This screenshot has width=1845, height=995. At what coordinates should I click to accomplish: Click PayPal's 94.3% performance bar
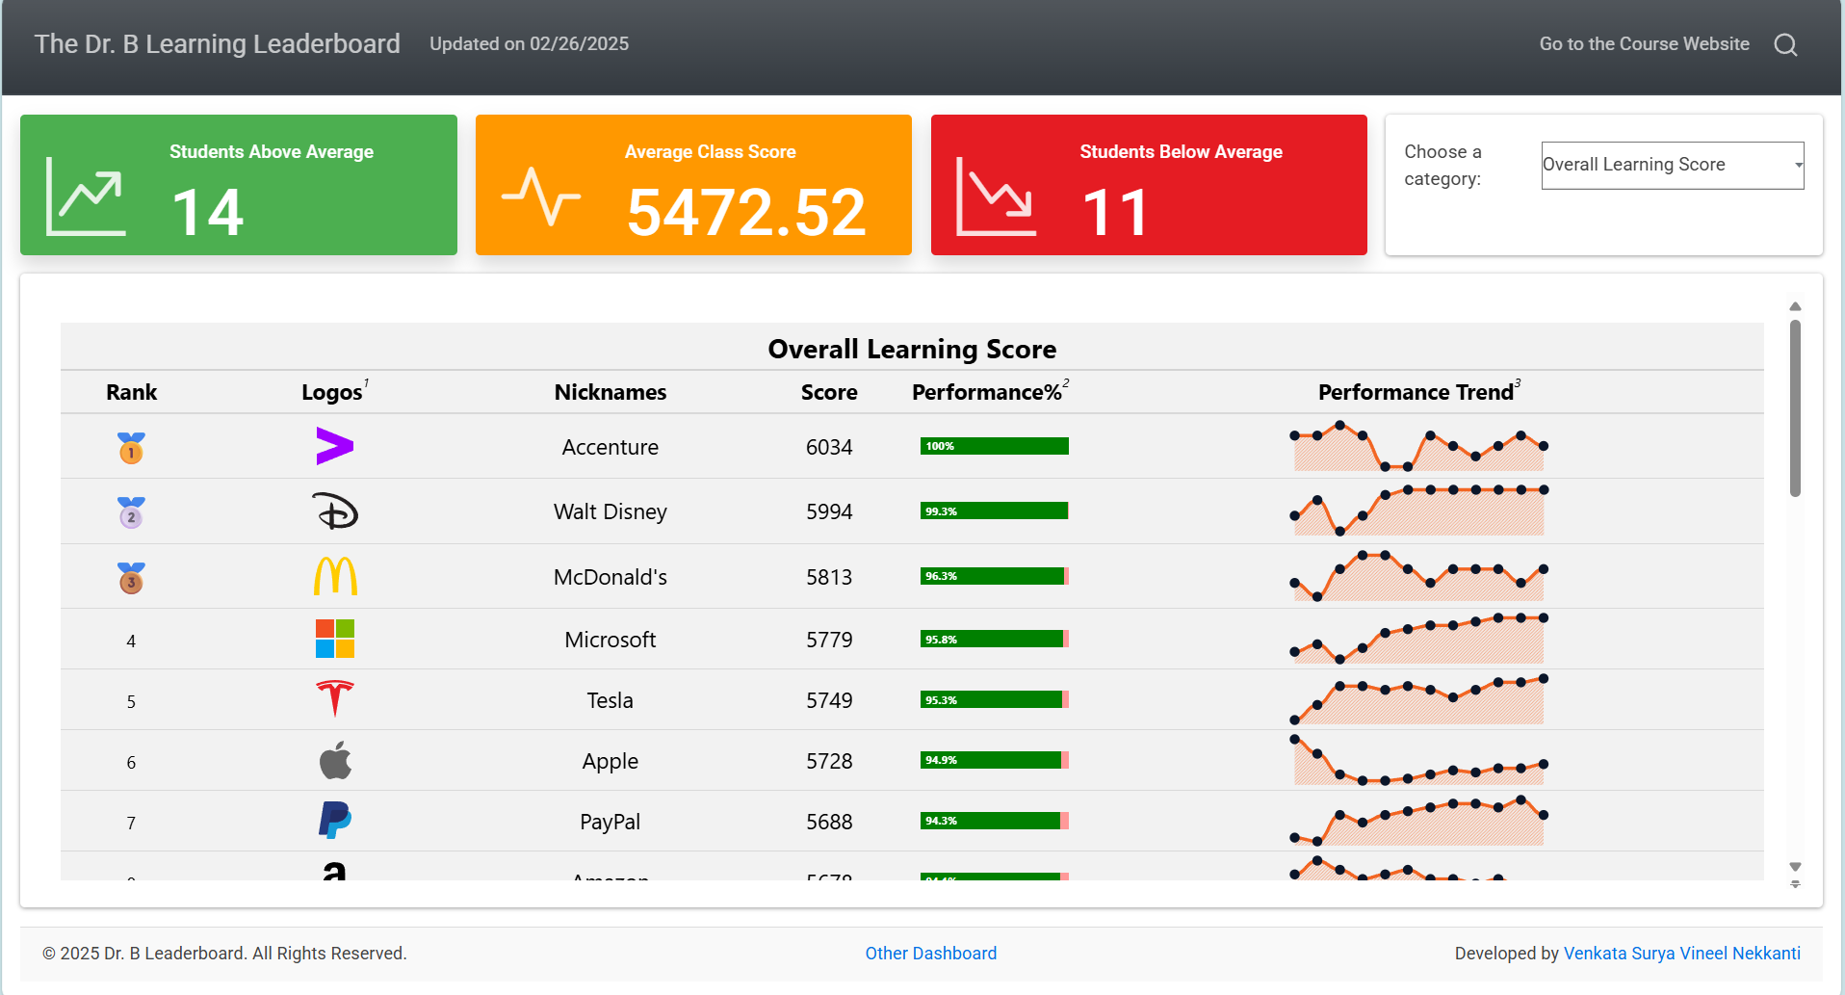[995, 821]
